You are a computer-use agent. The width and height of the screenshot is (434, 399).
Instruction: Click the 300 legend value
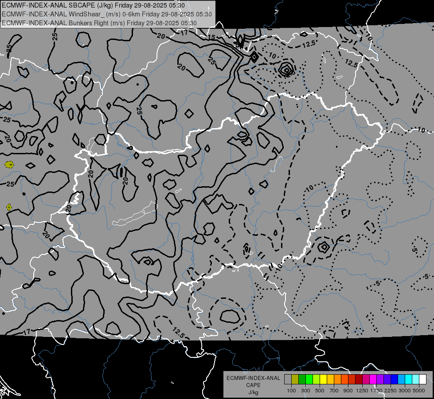[x=305, y=391]
